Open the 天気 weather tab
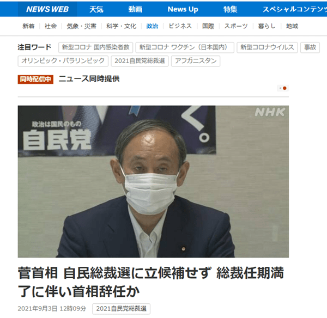The height and width of the screenshot is (318, 327). 96,9
